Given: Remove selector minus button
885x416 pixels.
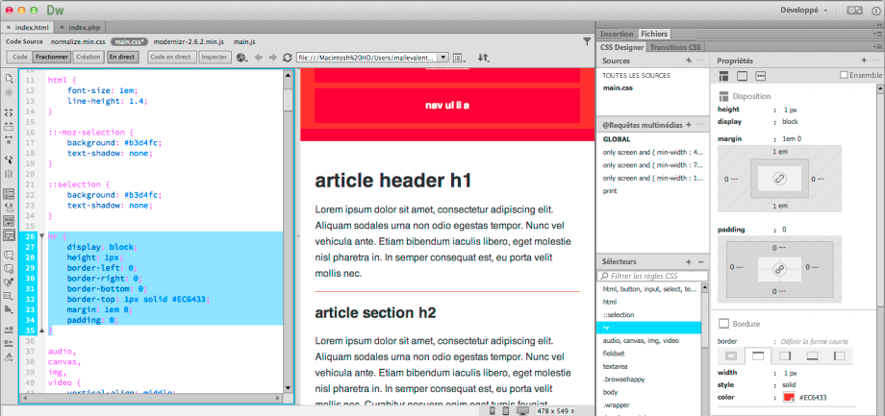Looking at the screenshot, I should point(700,261).
